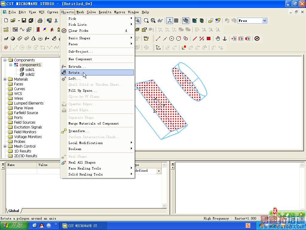Click the clear picks crossed-circle toolbar icon

click(257, 39)
